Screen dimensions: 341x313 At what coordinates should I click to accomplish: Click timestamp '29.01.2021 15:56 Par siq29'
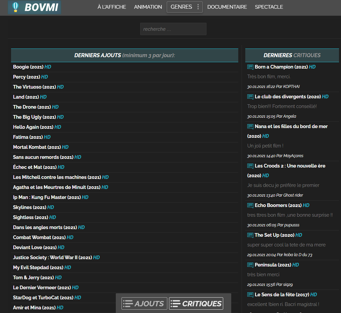point(270,285)
